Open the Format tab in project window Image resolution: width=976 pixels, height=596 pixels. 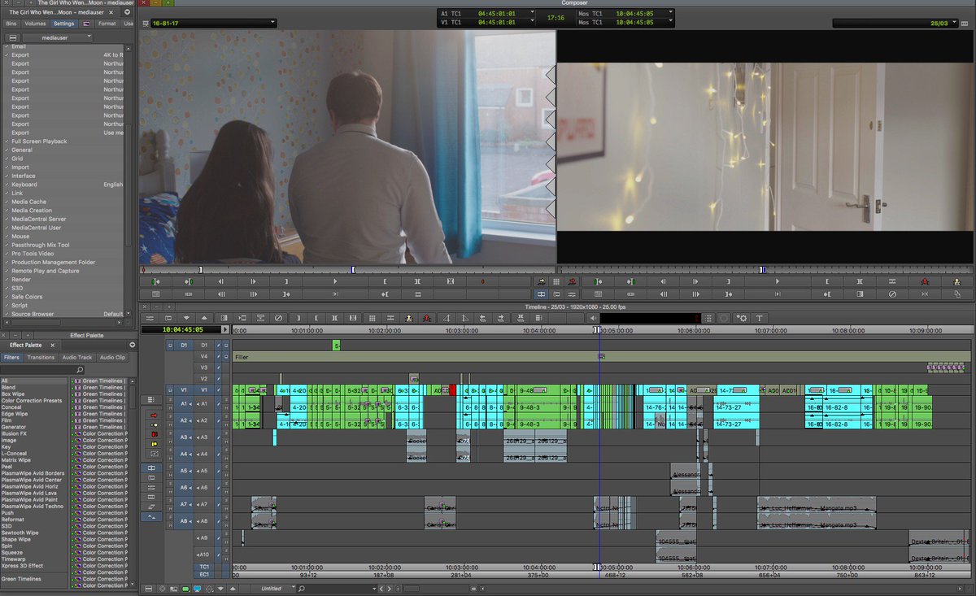107,24
